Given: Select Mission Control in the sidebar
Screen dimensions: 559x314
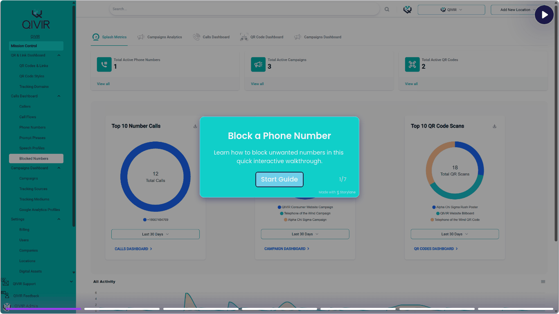Looking at the screenshot, I should coord(36,46).
